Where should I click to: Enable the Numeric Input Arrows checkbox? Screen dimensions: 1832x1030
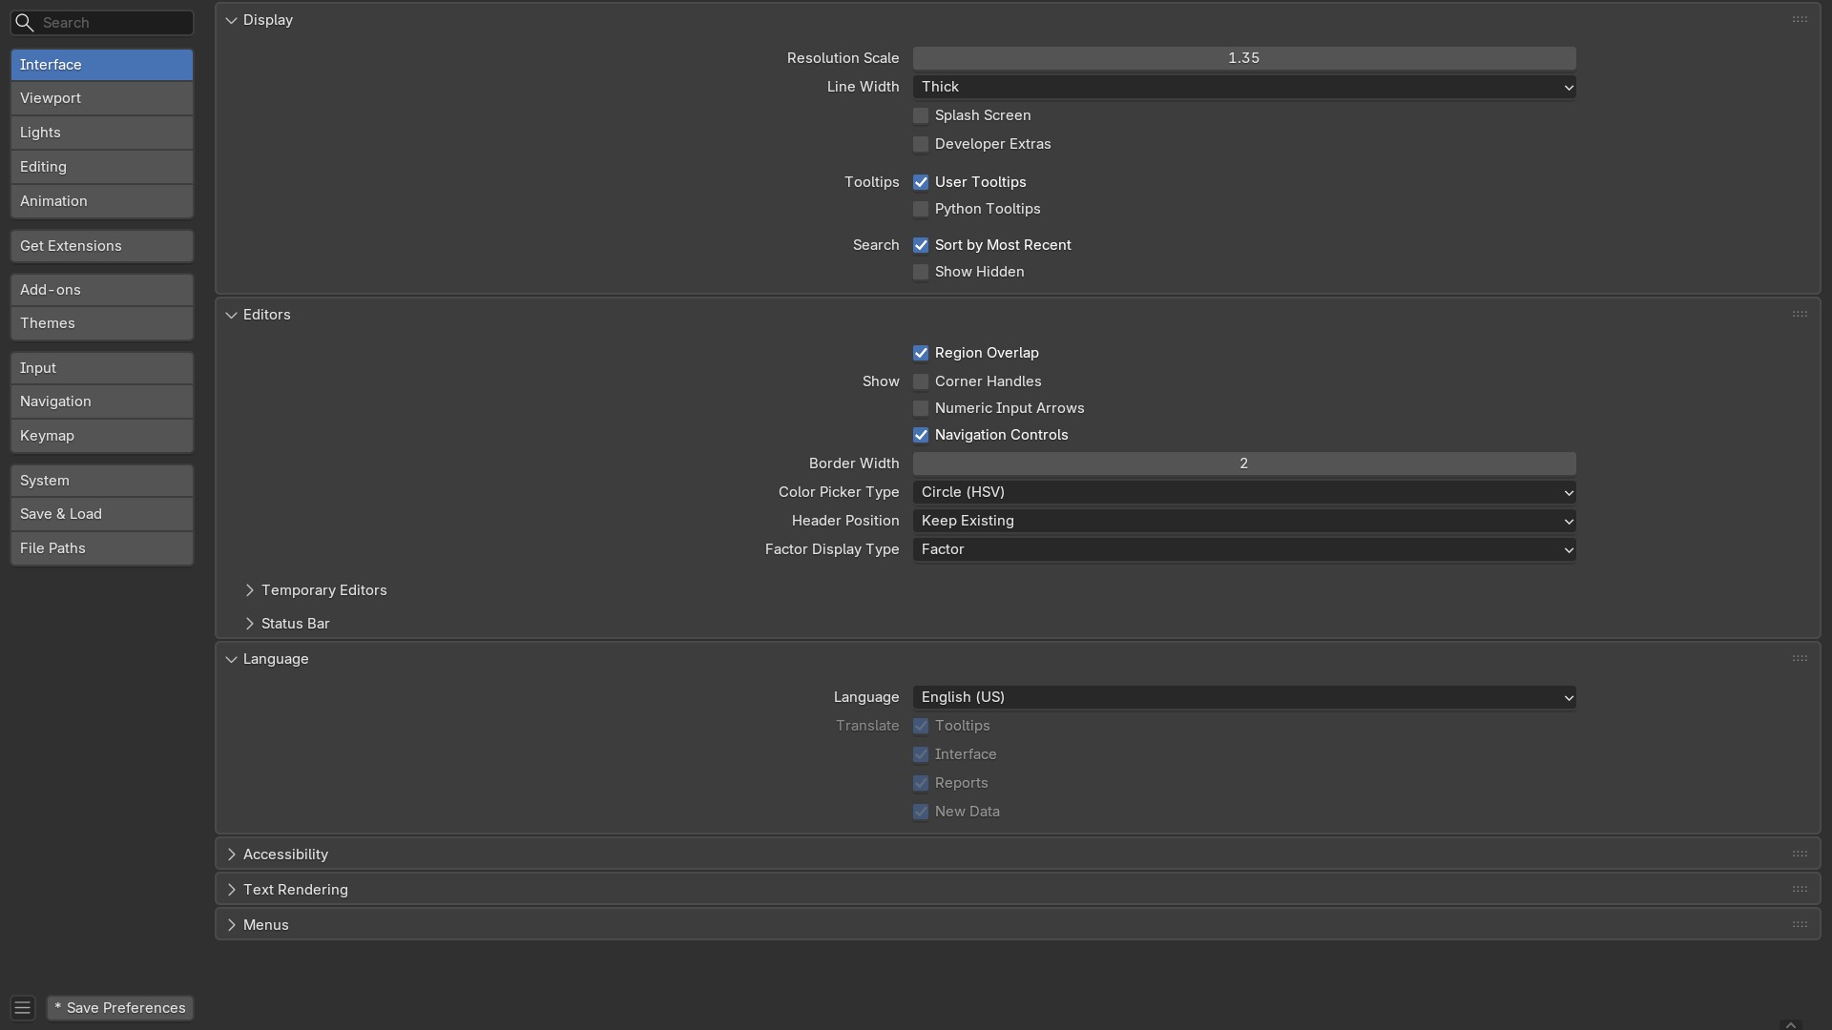pyautogui.click(x=921, y=408)
